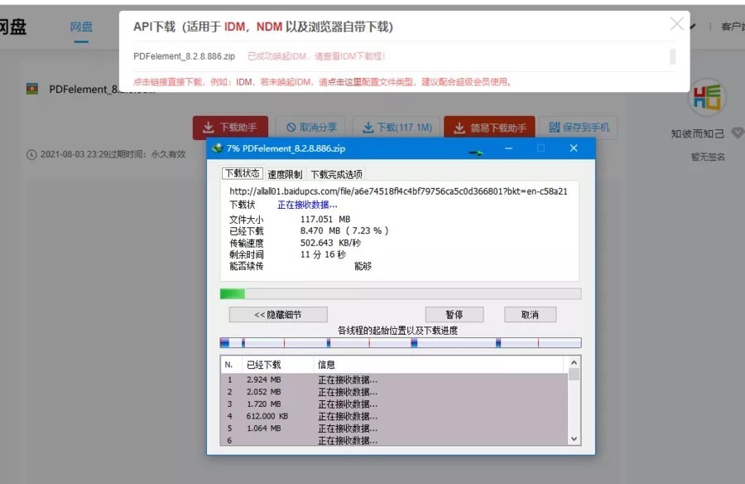Click the 取消 cancel button in IDM
Image resolution: width=745 pixels, height=484 pixels.
click(530, 315)
